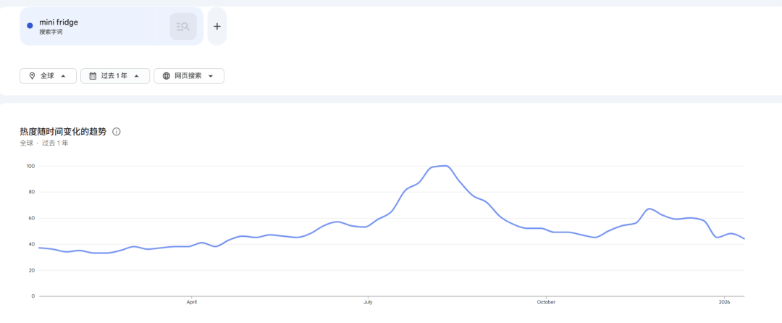Expand the 过去 1 年 time range dropdown arrow
The image size is (782, 323).
(137, 76)
